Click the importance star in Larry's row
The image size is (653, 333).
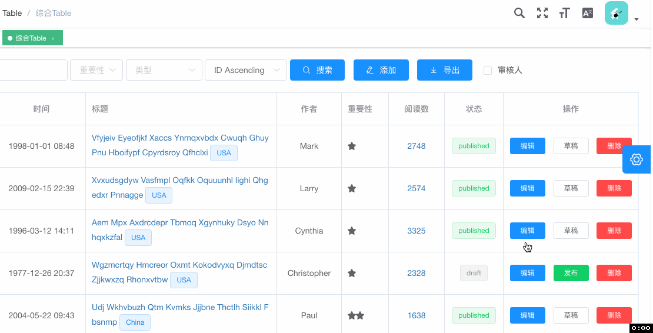coord(352,188)
